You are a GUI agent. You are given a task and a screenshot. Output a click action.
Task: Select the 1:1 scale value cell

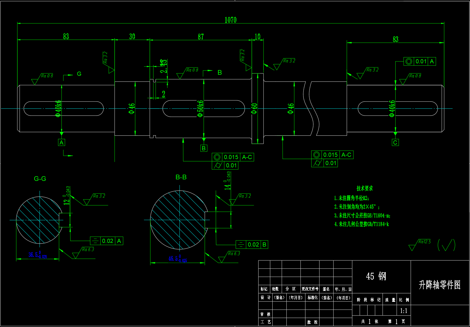point(404,311)
